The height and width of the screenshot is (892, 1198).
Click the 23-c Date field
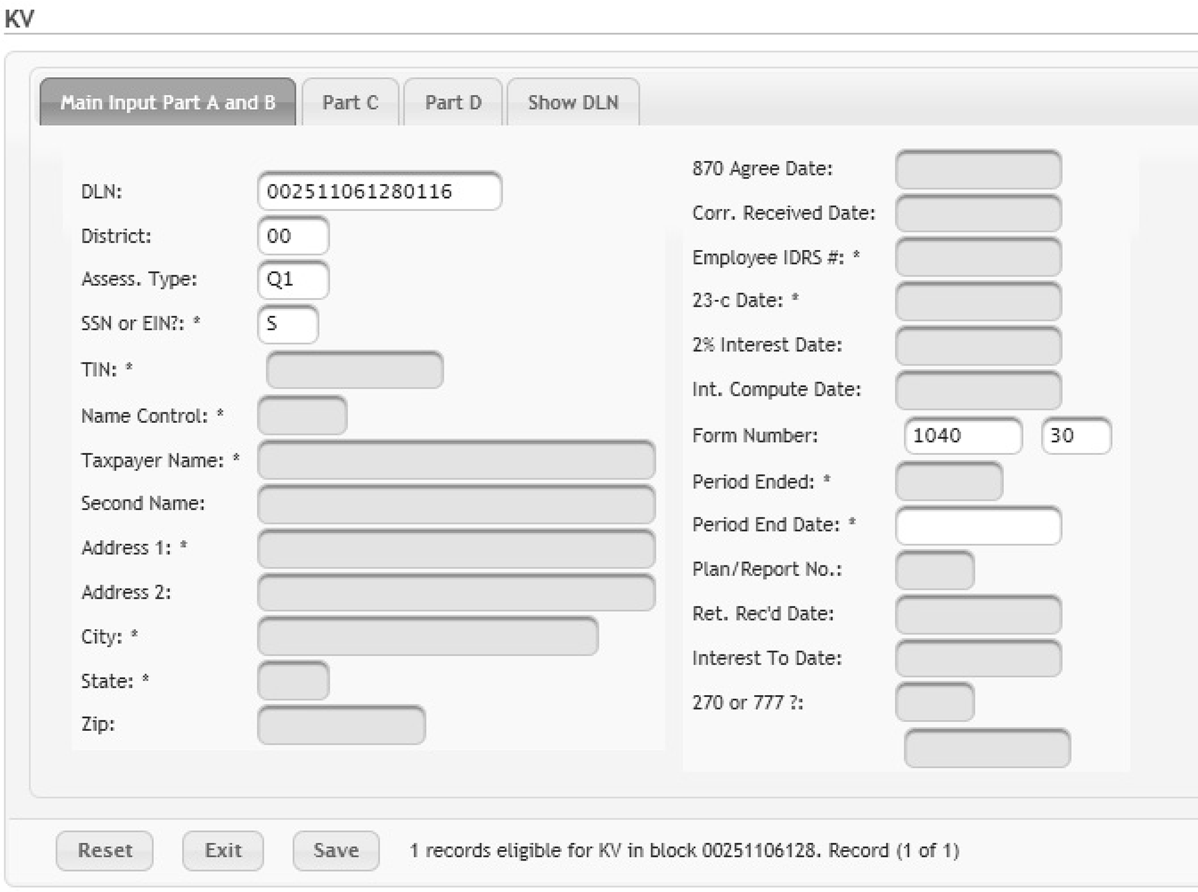978,301
